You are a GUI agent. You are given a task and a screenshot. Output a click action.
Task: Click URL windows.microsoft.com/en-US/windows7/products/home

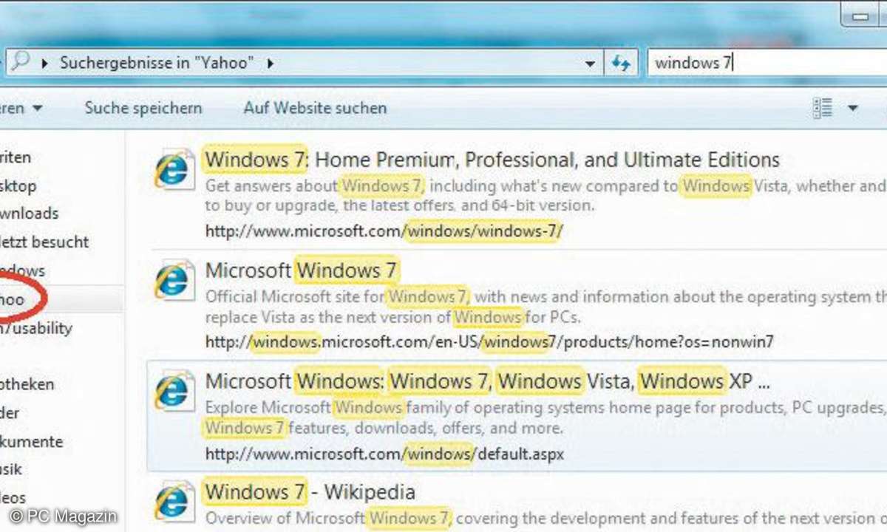coord(489,342)
